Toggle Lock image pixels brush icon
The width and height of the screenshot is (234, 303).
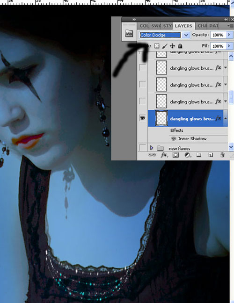(x=165, y=46)
